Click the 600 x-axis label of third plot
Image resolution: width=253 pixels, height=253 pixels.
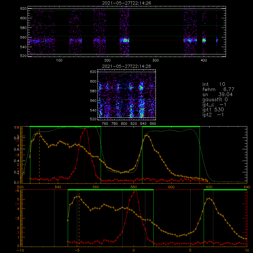pos(171,187)
